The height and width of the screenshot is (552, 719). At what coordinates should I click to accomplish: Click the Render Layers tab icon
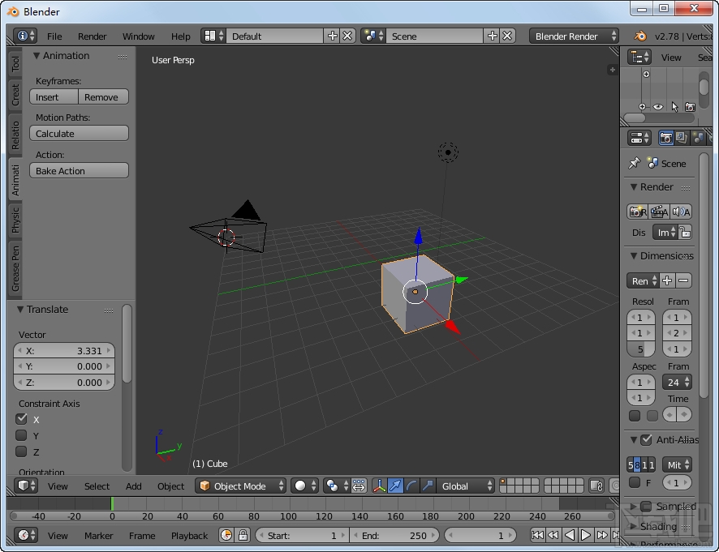point(682,139)
